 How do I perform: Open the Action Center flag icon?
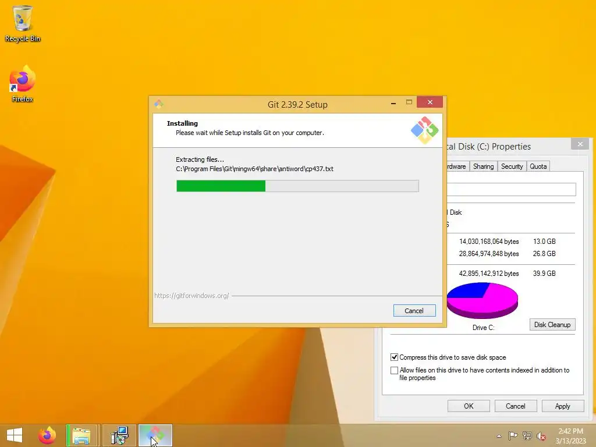pos(513,435)
